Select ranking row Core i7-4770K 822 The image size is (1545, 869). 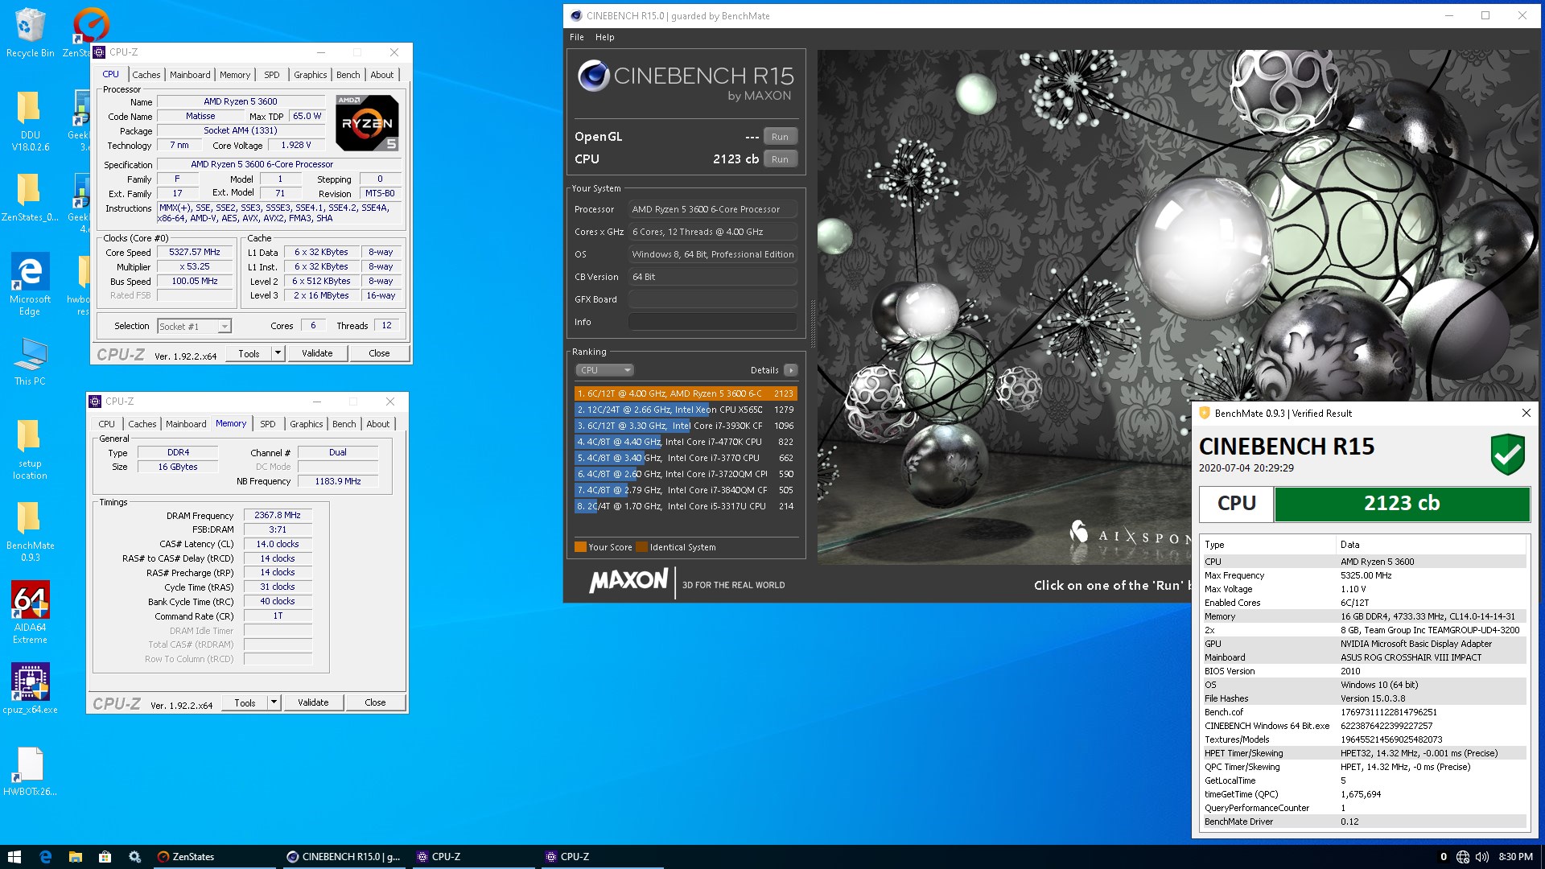pyautogui.click(x=686, y=442)
